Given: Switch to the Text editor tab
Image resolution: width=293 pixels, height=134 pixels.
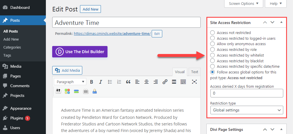Looking at the screenshot, I should coord(195,72).
